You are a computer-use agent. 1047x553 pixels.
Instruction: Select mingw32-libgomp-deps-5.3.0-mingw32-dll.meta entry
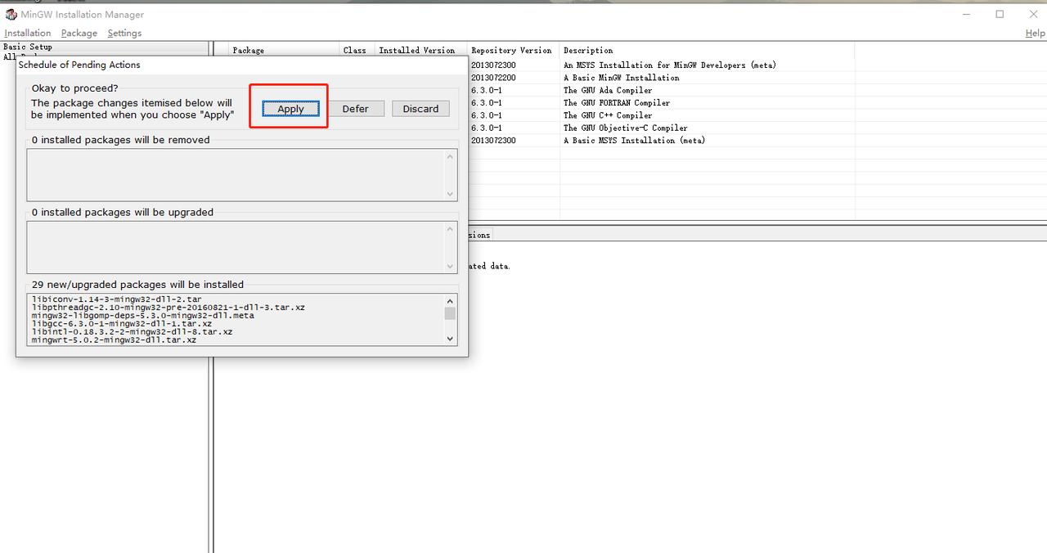click(142, 316)
